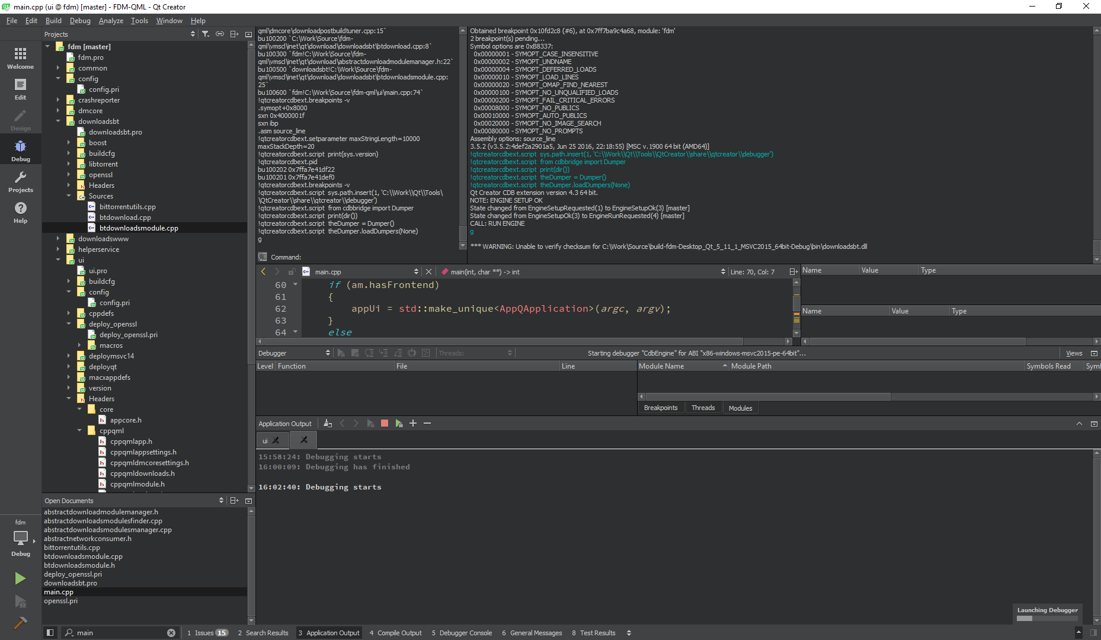Split the Open Documents panel
Viewport: 1101px width, 640px height.
coord(235,501)
